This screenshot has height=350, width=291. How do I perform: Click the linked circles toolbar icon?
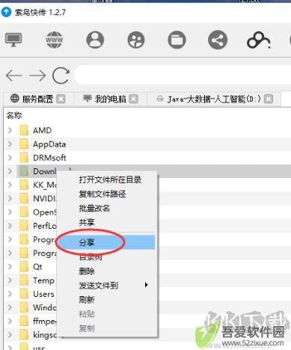pyautogui.click(x=259, y=40)
